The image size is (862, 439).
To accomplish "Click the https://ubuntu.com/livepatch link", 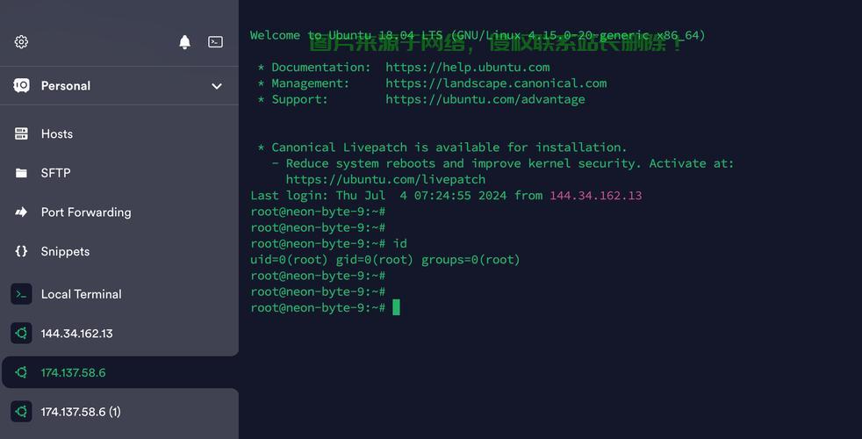I will (385, 179).
